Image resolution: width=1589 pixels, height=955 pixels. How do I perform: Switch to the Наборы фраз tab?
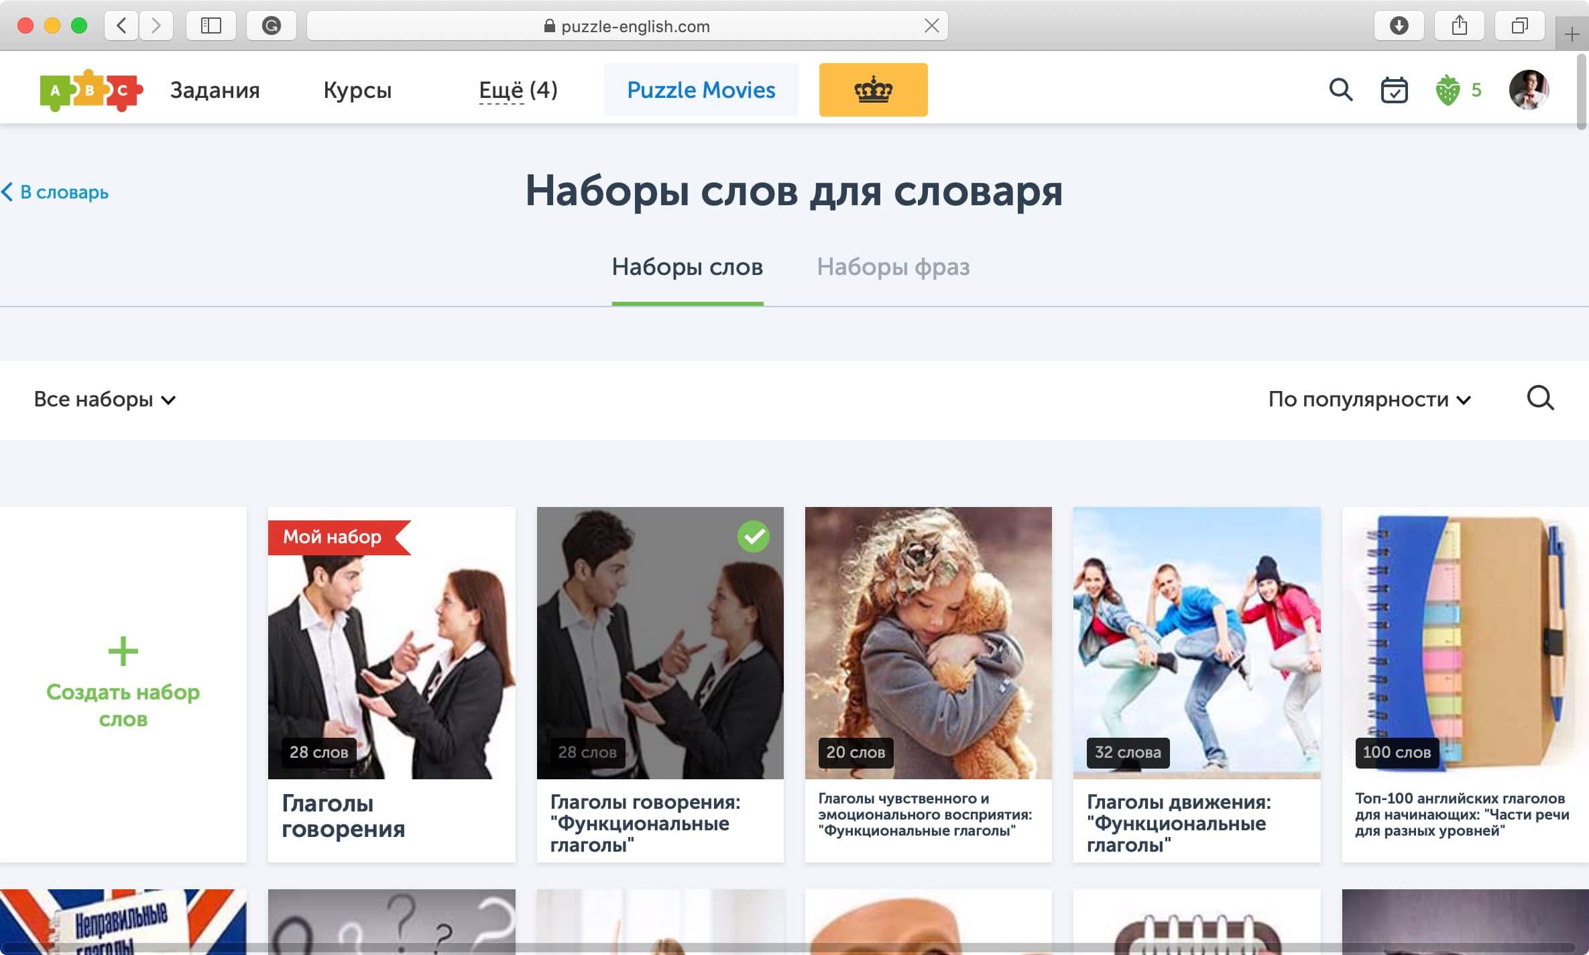(893, 267)
